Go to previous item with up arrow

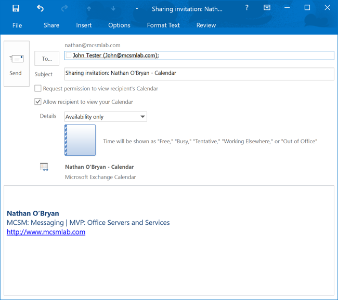click(89, 9)
